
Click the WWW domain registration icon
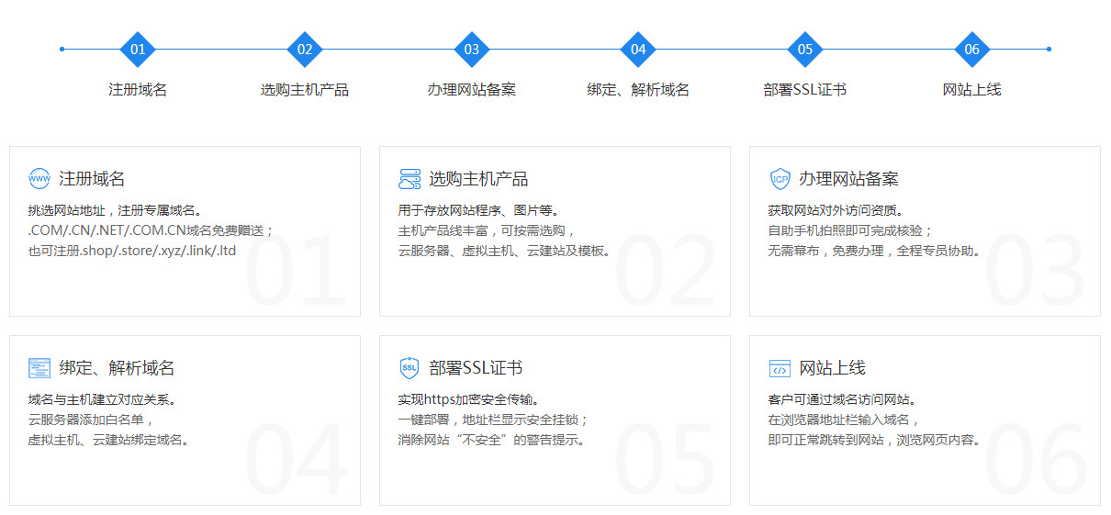39,179
